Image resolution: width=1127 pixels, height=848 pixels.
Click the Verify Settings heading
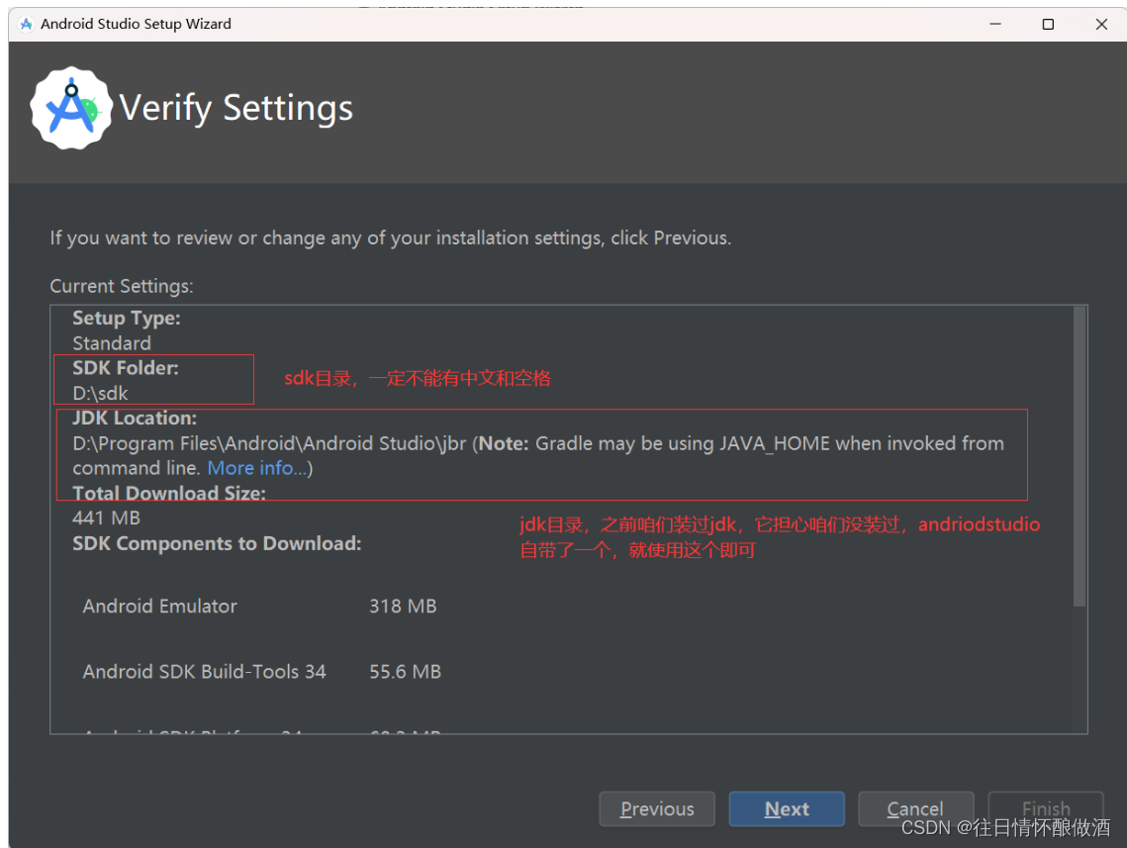tap(235, 109)
